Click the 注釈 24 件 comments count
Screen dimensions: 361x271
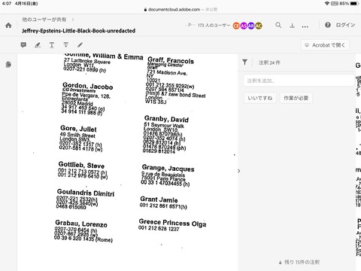269,62
